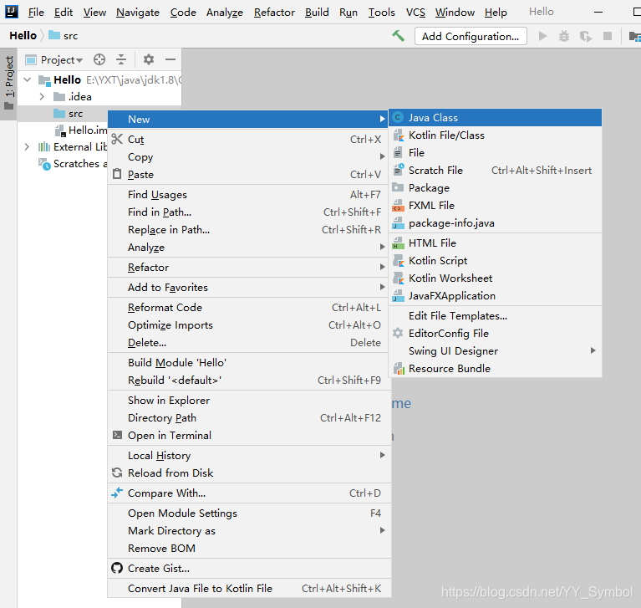Screen dimensions: 641x608
Task: Open the Build menu in menu bar
Action: pos(317,13)
